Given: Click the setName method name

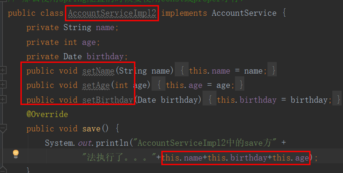Looking at the screenshot, I should click(98, 71).
